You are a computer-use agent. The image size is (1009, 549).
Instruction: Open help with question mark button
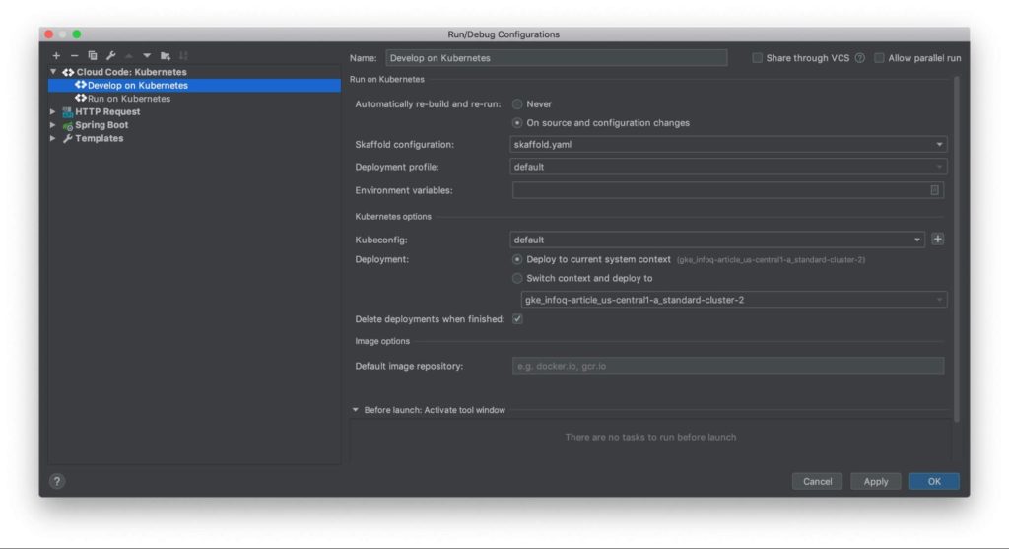click(x=56, y=481)
